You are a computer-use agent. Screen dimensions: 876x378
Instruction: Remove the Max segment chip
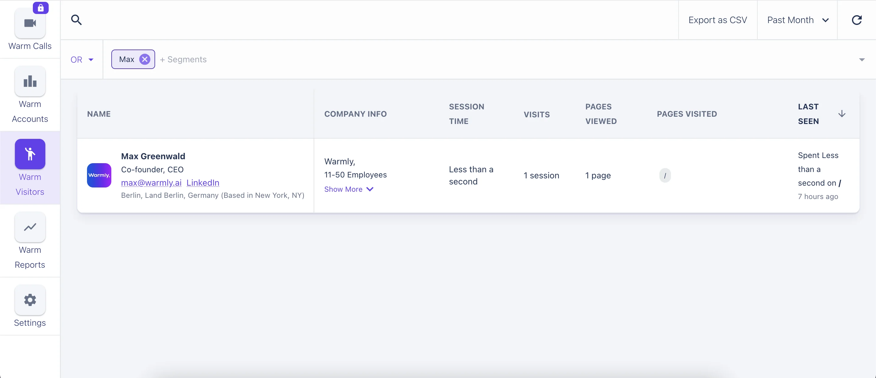[145, 60]
